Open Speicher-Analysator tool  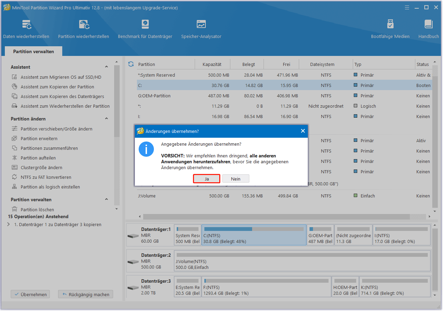(x=201, y=29)
